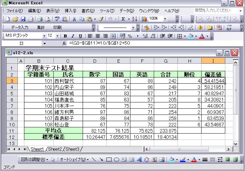Apply line color on drawing toolbar
The height and width of the screenshot is (171, 245).
point(183,160)
